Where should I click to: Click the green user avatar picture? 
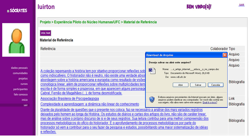pos(16,40)
